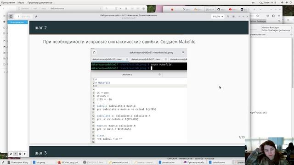294x165 pixels.
Task: Click the Gentoo Packages bookmark
Action: (x=258, y=21)
